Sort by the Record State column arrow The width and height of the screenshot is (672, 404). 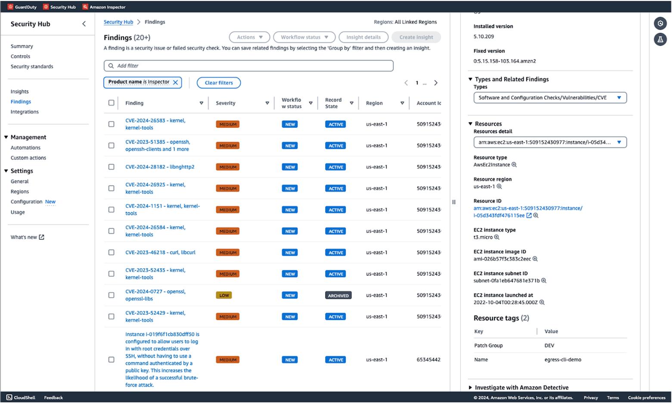click(x=352, y=103)
